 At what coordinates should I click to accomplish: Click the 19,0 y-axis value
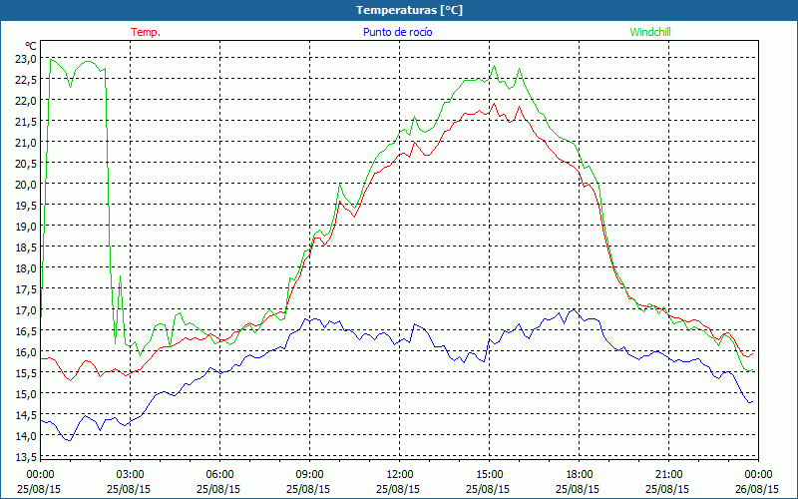coord(26,227)
